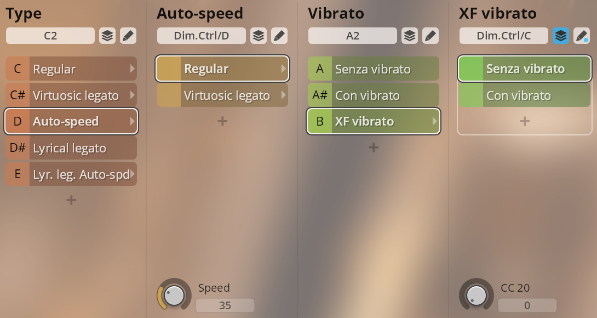Image resolution: width=597 pixels, height=318 pixels.
Task: Toggle the blue layers icon in XF vibrato
Action: coord(561,36)
